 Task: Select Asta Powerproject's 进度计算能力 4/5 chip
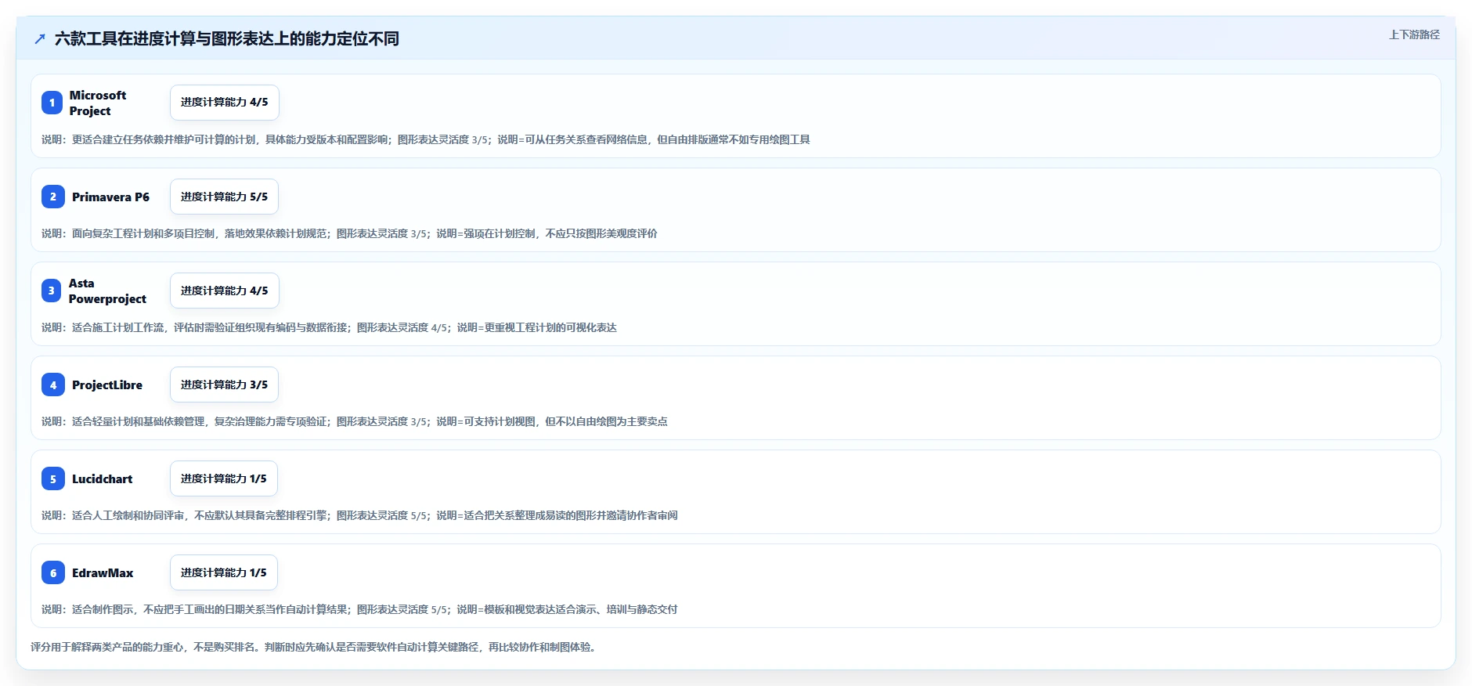[225, 291]
